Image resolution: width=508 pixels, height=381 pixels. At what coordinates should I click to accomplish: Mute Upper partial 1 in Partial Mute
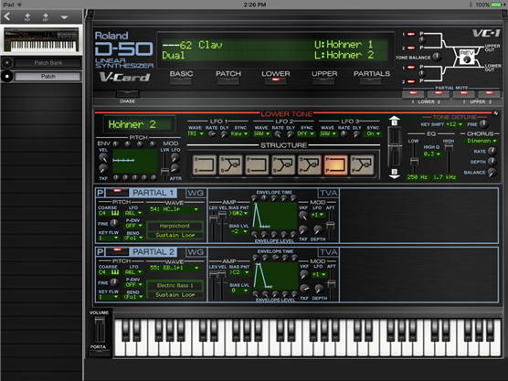click(x=464, y=94)
